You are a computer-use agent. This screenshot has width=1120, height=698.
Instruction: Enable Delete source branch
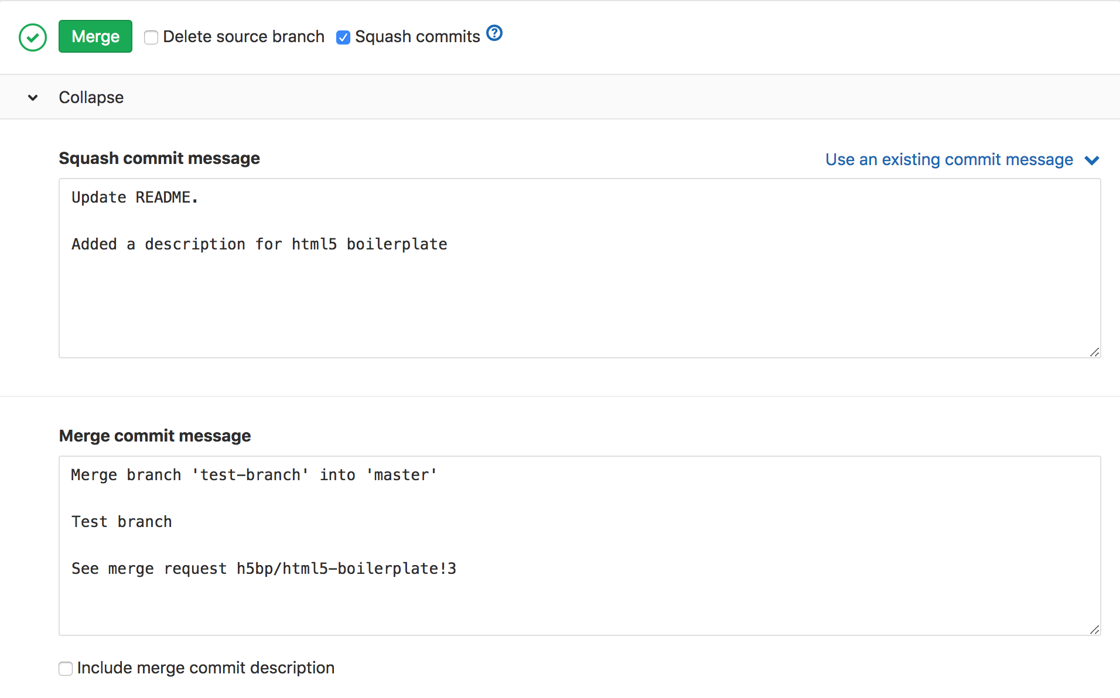coord(151,37)
